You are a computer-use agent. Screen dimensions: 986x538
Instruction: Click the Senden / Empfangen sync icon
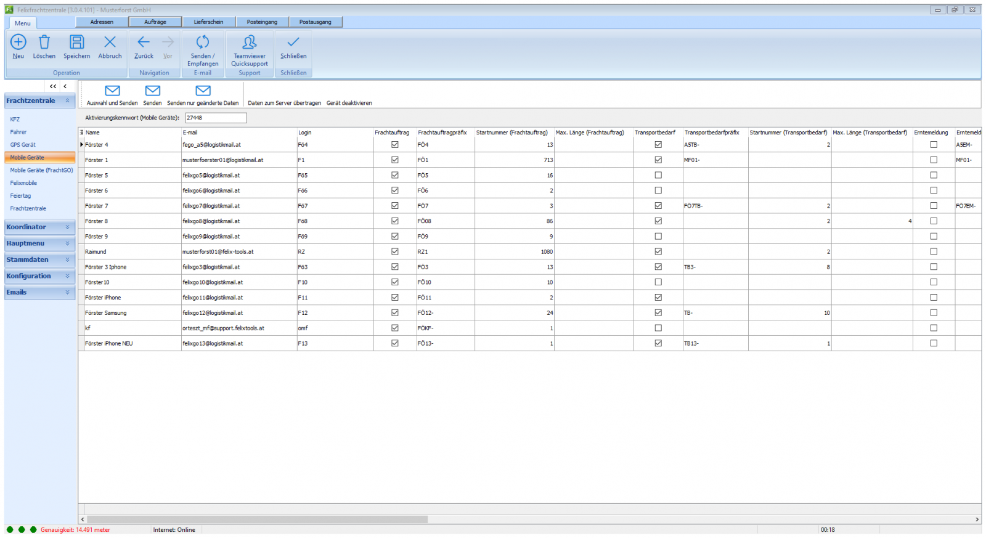pos(203,43)
